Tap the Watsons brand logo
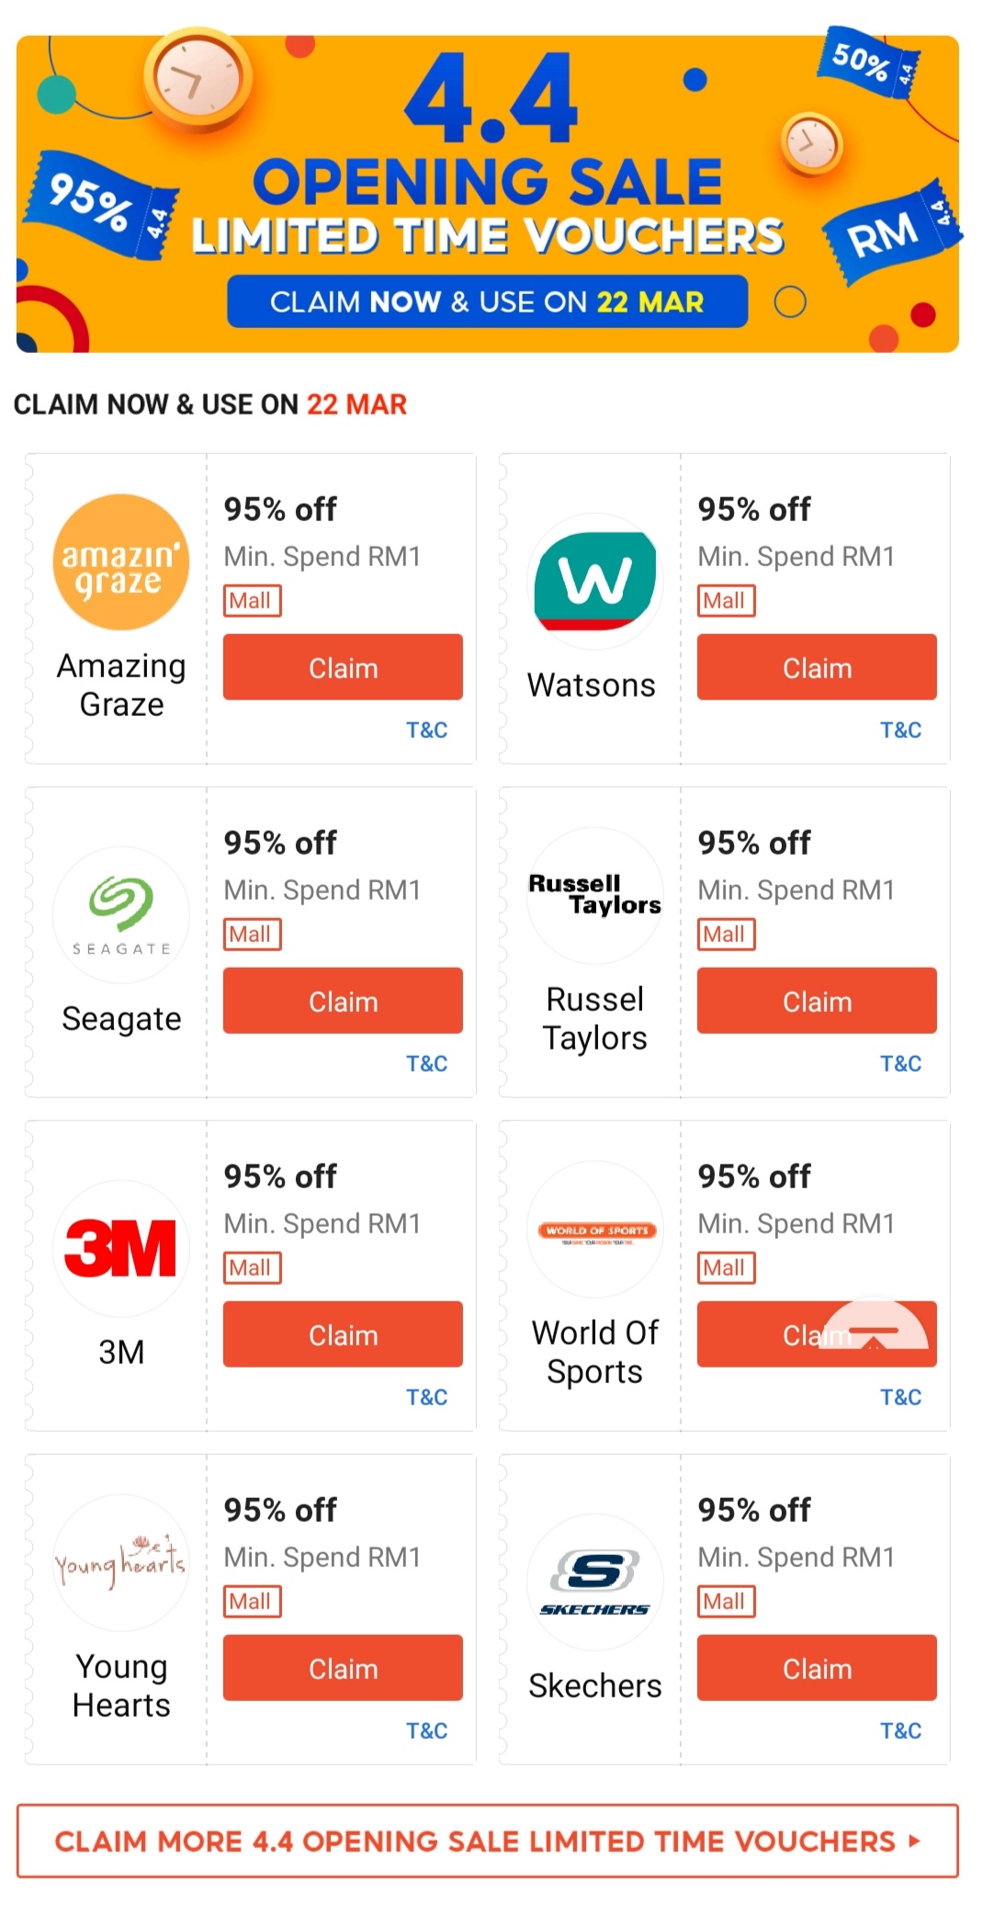This screenshot has width=983, height=1906. click(x=595, y=581)
